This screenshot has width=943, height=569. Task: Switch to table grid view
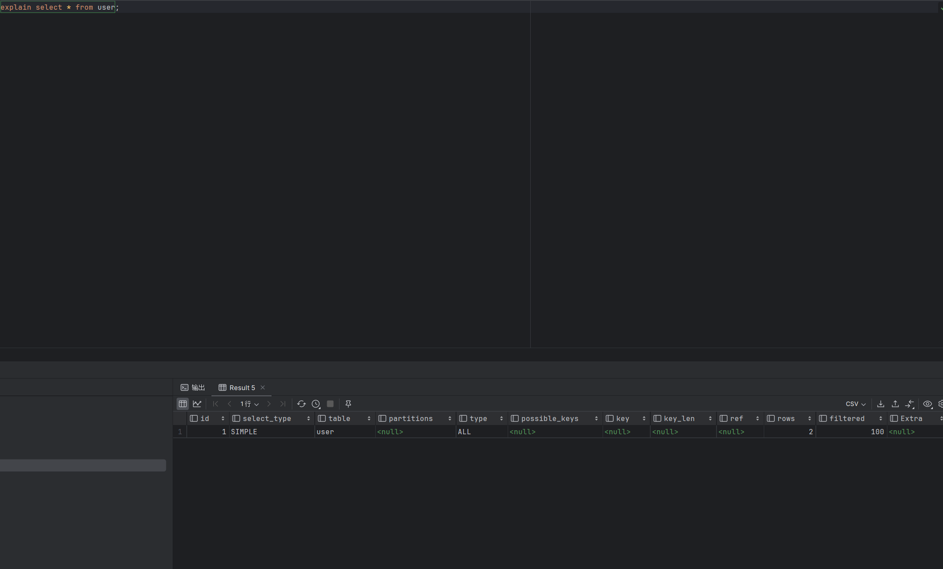point(182,404)
